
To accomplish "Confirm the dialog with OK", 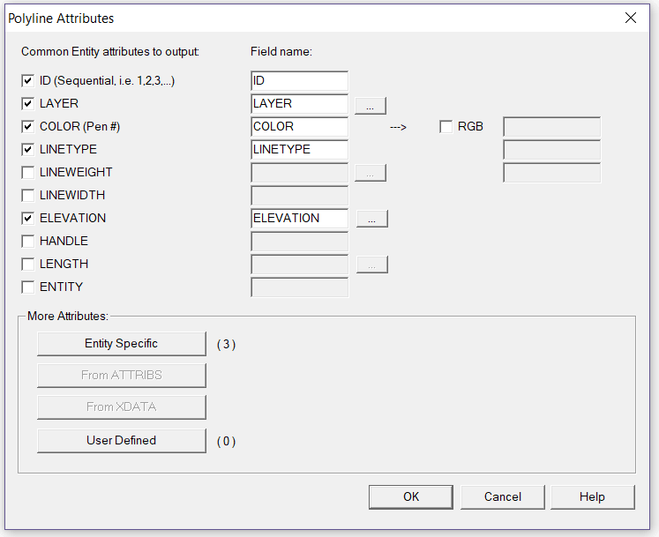I will coord(411,497).
